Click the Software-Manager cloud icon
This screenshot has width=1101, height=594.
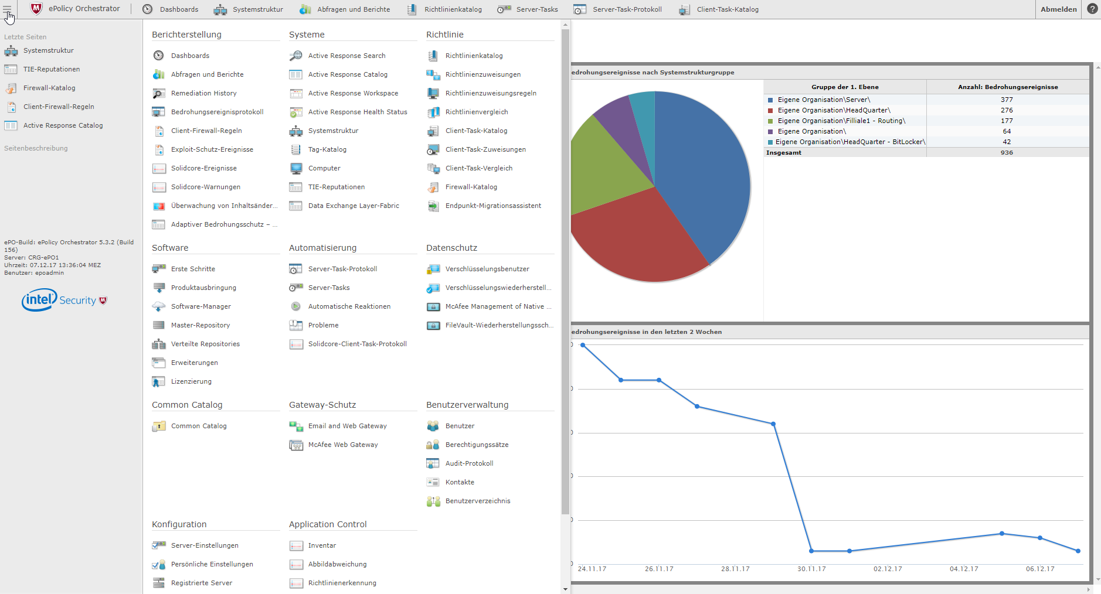point(158,306)
